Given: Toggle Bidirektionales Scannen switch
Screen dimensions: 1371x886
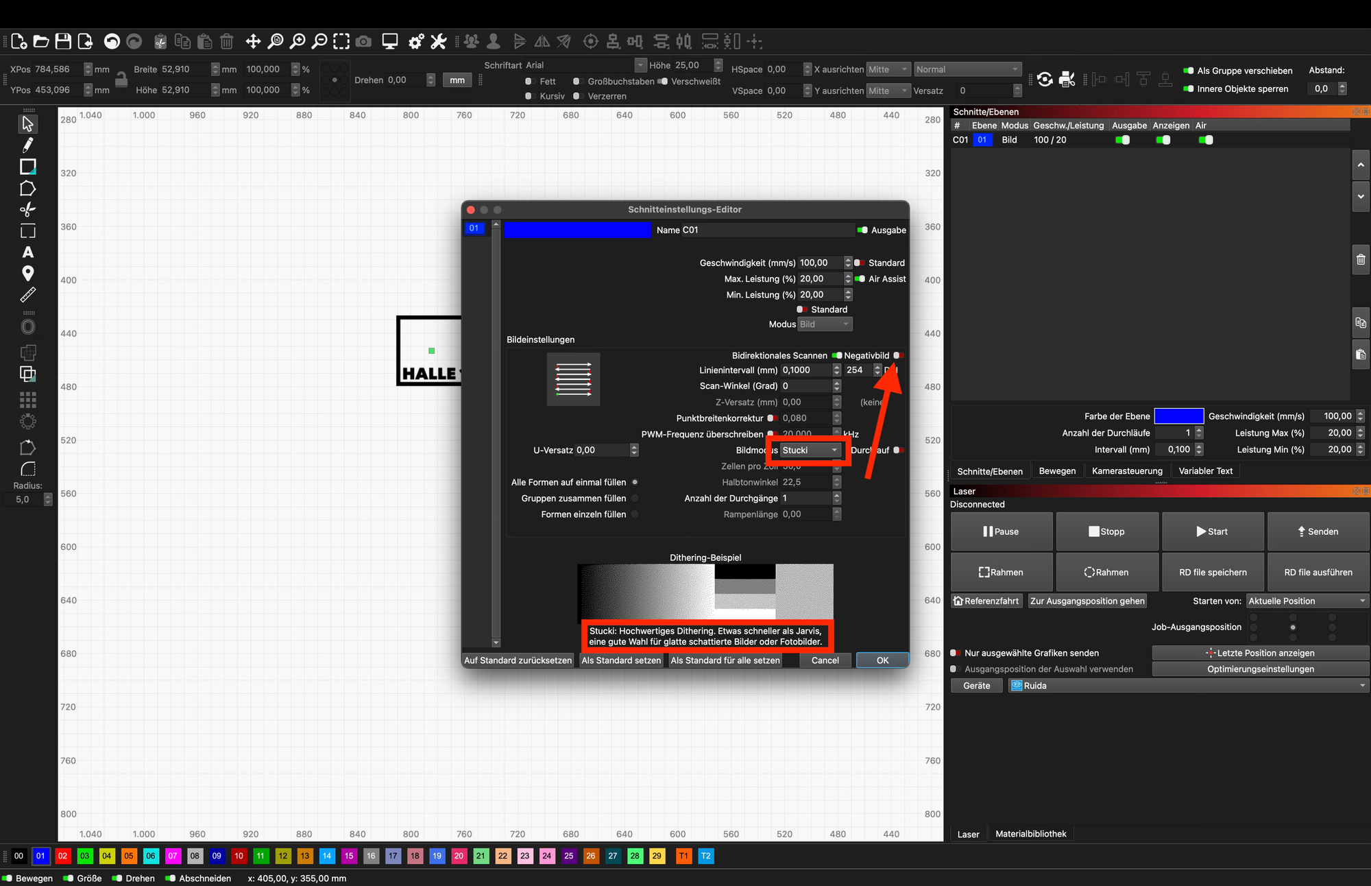Looking at the screenshot, I should tap(836, 355).
